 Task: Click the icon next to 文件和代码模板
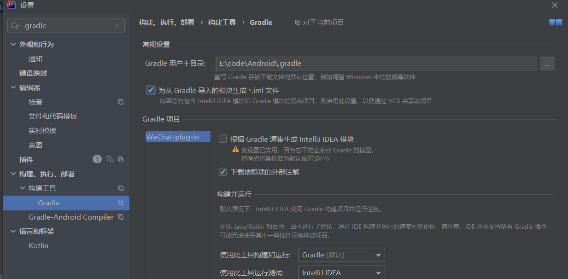(120, 116)
